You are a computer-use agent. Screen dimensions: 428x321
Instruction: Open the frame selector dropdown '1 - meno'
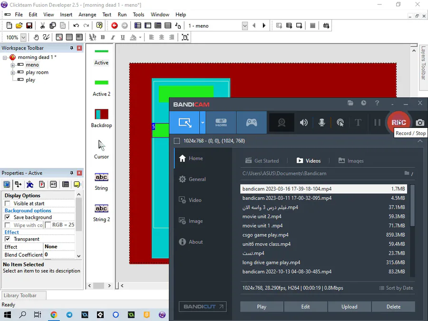(244, 26)
